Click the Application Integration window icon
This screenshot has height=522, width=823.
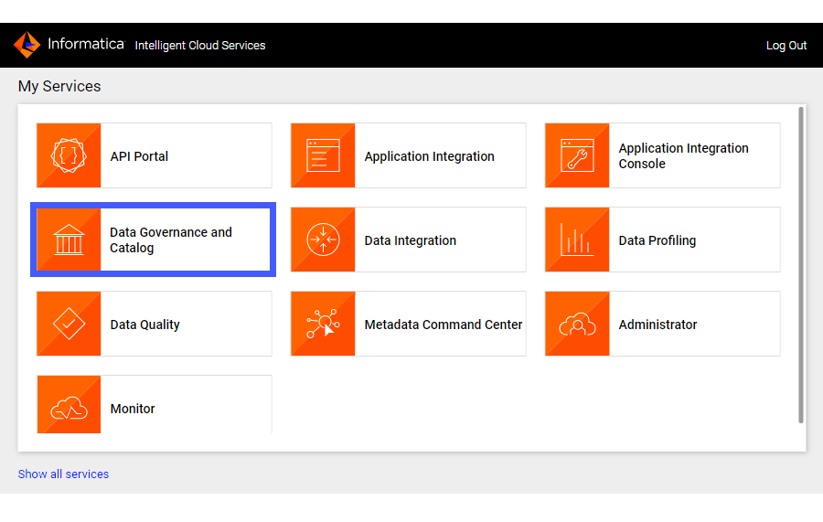click(323, 155)
